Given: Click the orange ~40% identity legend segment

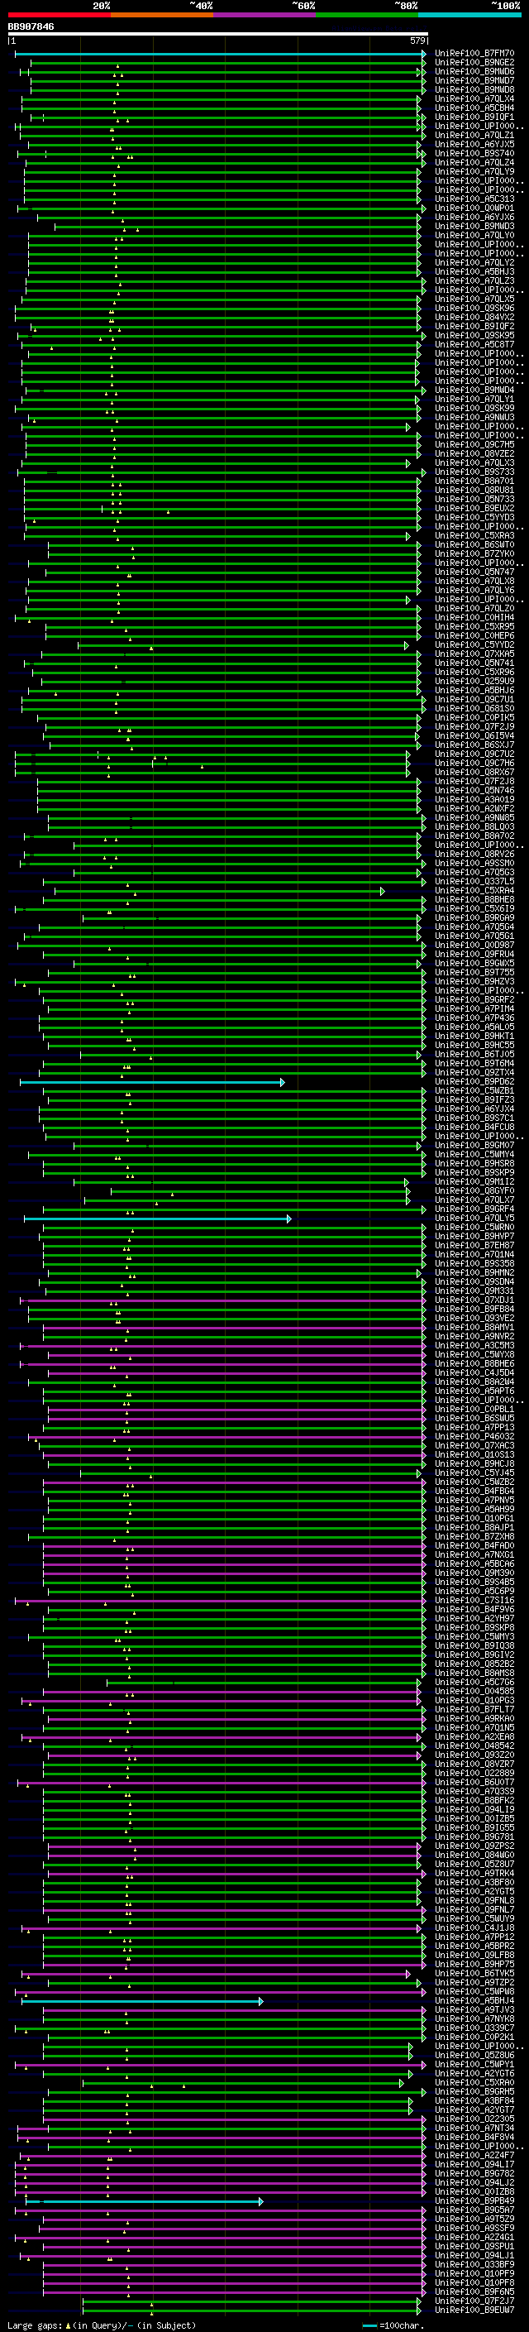Looking at the screenshot, I should [162, 15].
